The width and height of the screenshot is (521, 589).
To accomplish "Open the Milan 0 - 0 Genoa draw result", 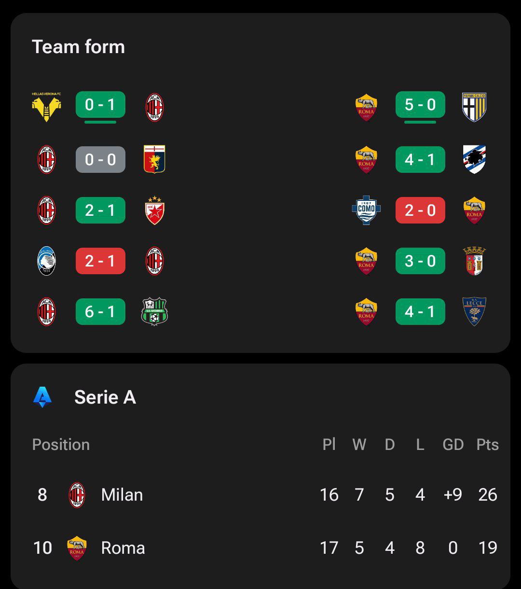I will coord(100,160).
